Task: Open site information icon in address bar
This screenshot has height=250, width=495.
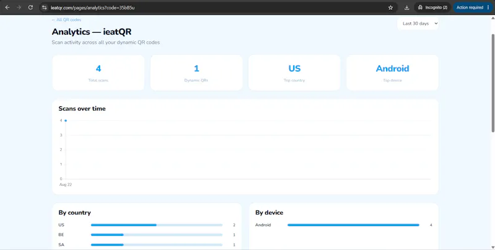Action: pos(45,7)
